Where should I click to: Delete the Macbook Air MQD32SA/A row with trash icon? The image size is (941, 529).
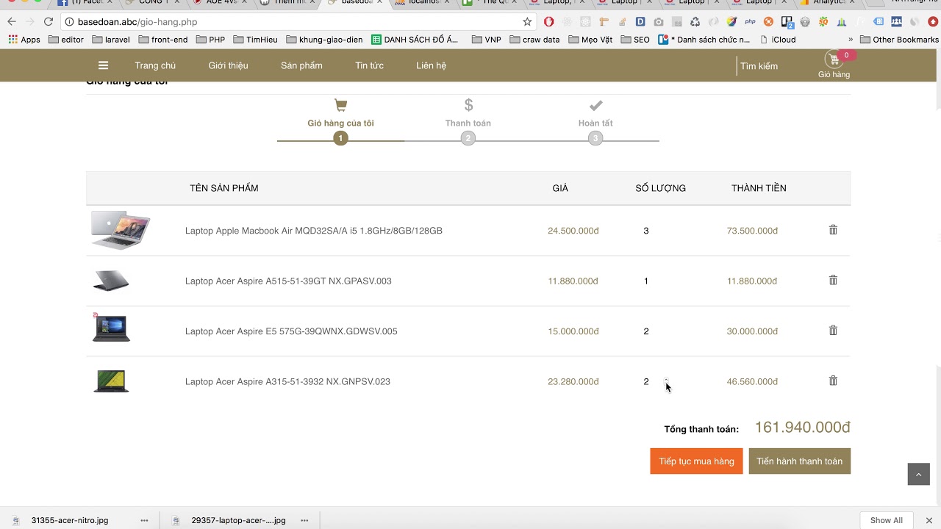click(833, 230)
